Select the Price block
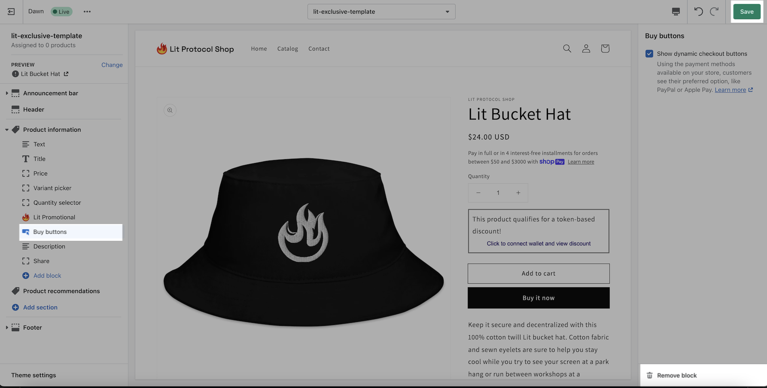 coord(40,173)
